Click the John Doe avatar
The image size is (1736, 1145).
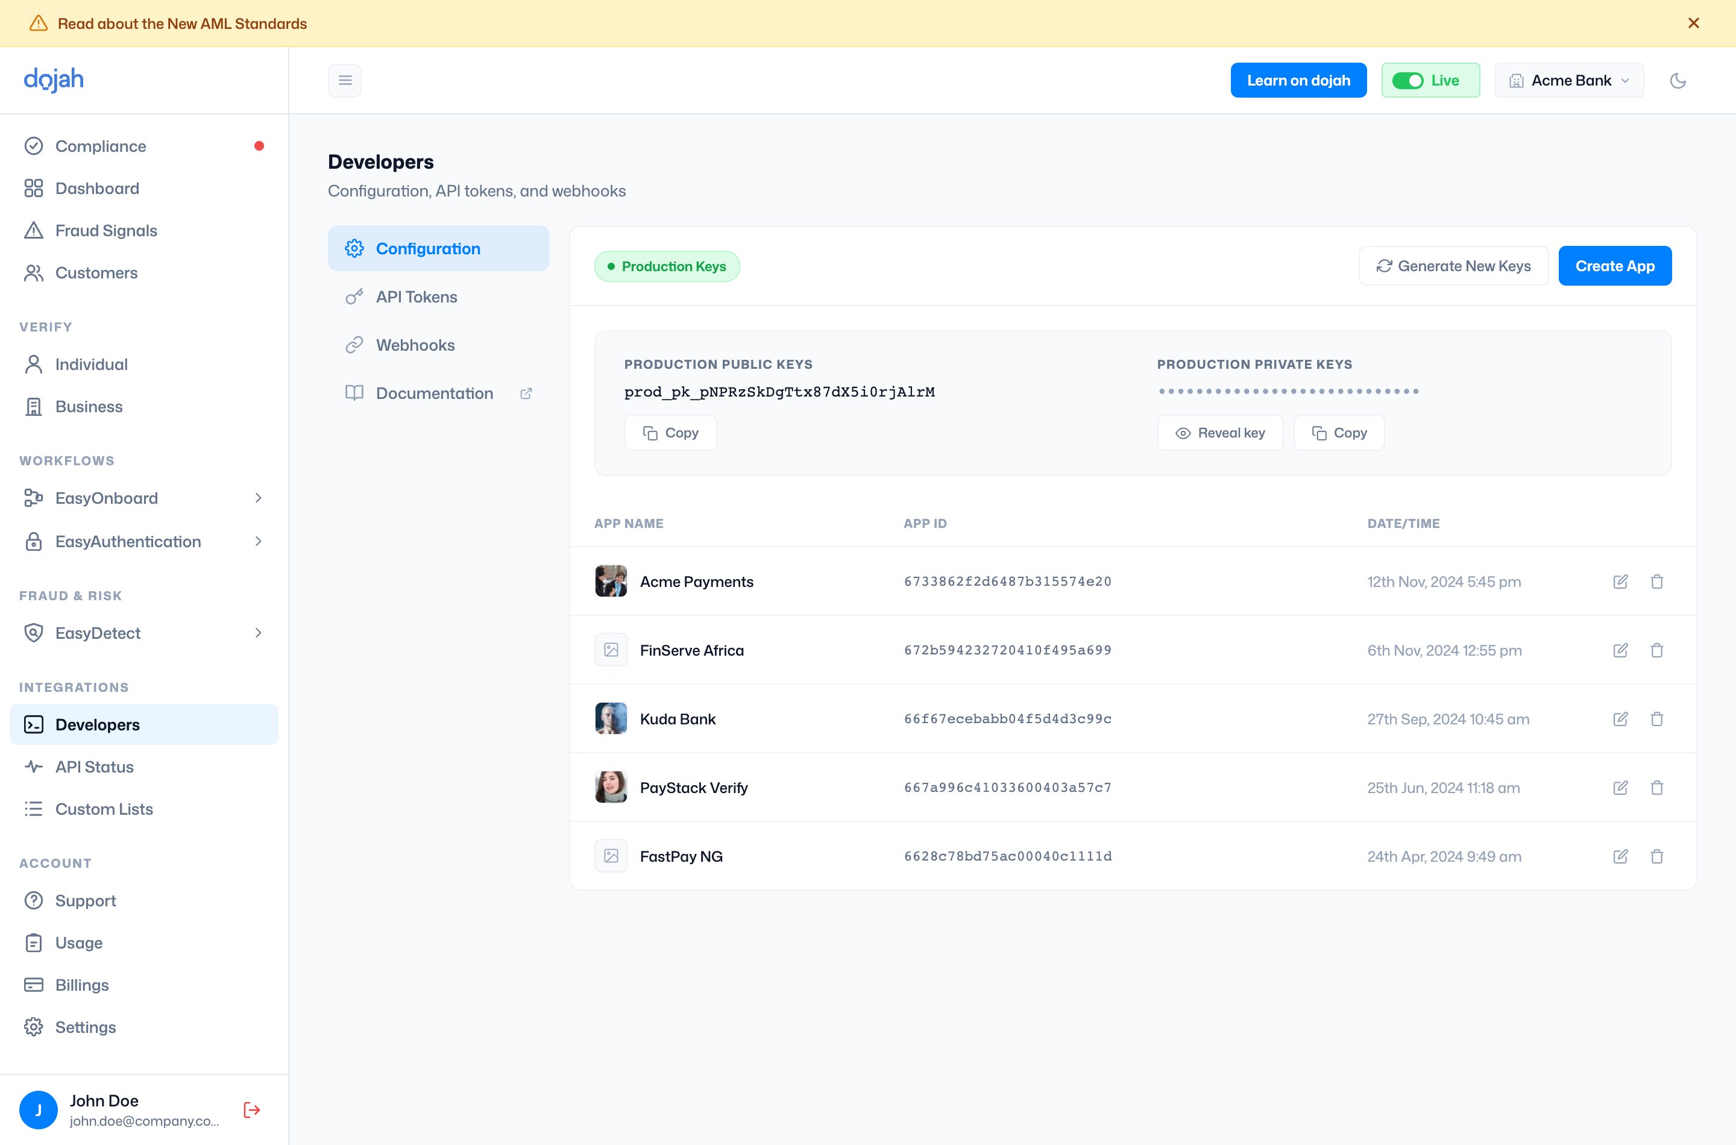pyautogui.click(x=39, y=1110)
